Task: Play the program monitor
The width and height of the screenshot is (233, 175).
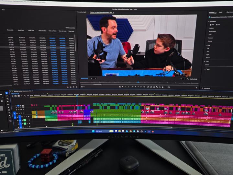Action: coord(139,87)
